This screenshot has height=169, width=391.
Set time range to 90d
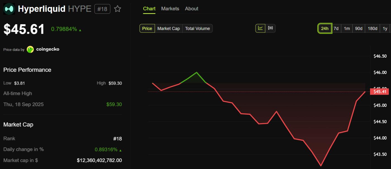pos(359,28)
